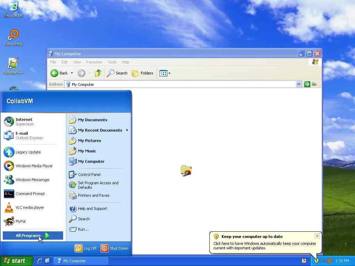Viewport: 355px width, 266px height.
Task: Open the Back button history dropdown
Action: pyautogui.click(x=72, y=73)
